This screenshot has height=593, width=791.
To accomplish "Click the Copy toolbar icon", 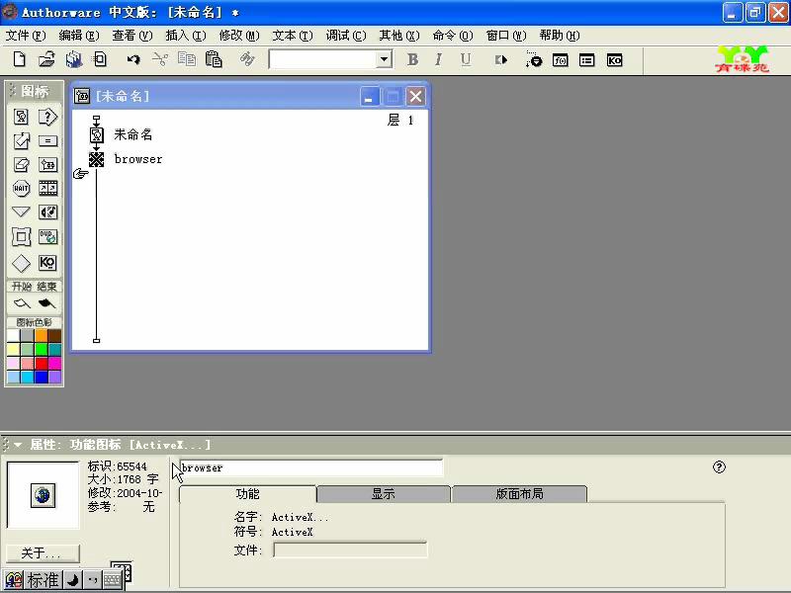I will (187, 59).
